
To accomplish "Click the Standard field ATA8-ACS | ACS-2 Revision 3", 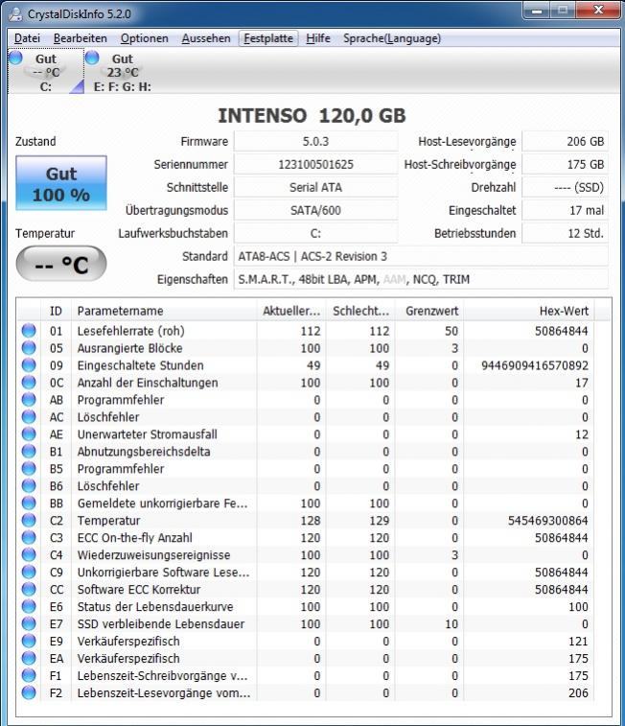I will [421, 256].
